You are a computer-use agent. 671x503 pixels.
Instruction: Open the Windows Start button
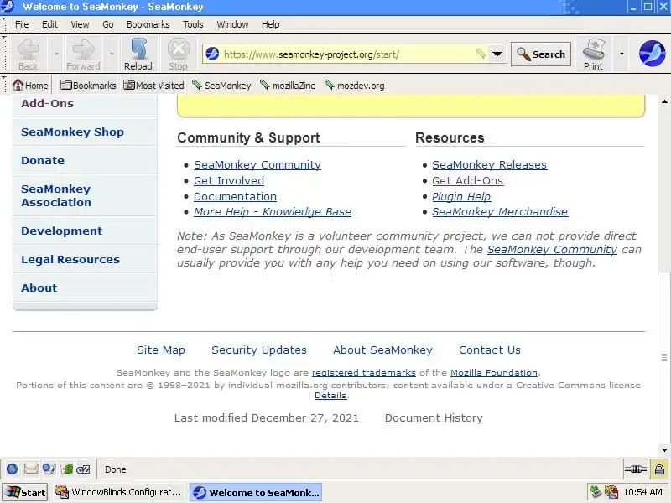pyautogui.click(x=25, y=492)
